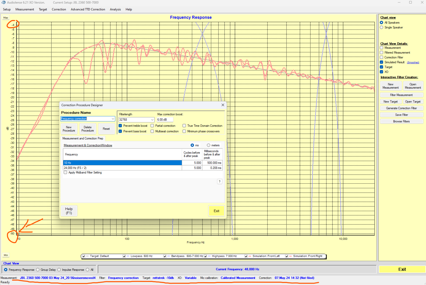
Task: Switch units to meters
Action: (209, 145)
